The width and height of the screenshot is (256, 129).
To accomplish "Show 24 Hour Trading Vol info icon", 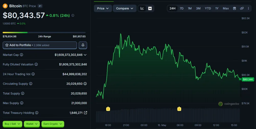I will [x=33, y=74].
